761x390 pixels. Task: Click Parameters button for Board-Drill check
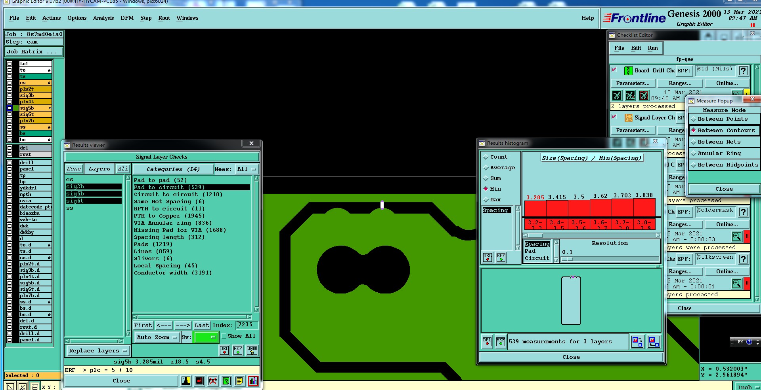click(633, 83)
